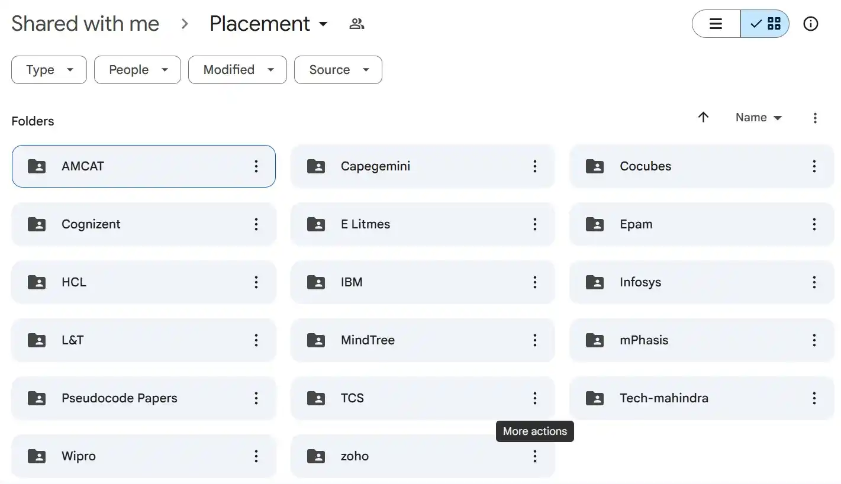The height and width of the screenshot is (484, 841).
Task: Open More actions for TCS folder
Action: click(535, 398)
